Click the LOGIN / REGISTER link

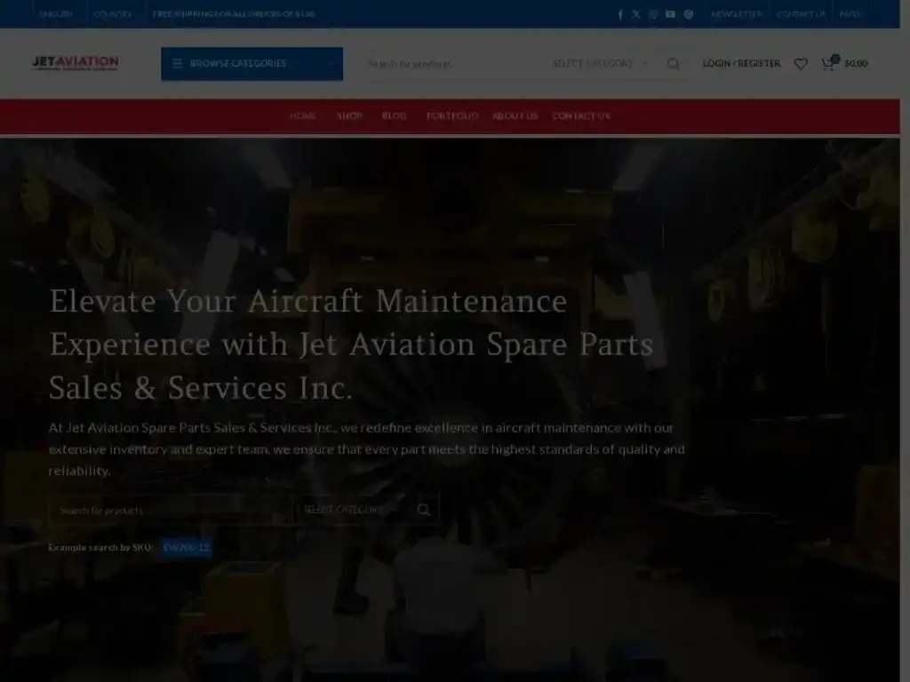(x=741, y=63)
